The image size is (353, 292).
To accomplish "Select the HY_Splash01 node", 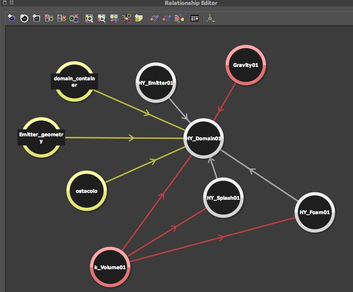I will point(223,198).
